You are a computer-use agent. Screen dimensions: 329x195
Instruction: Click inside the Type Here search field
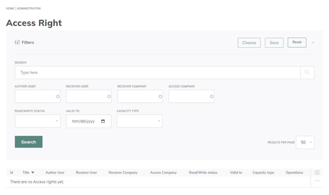[x=120, y=72]
